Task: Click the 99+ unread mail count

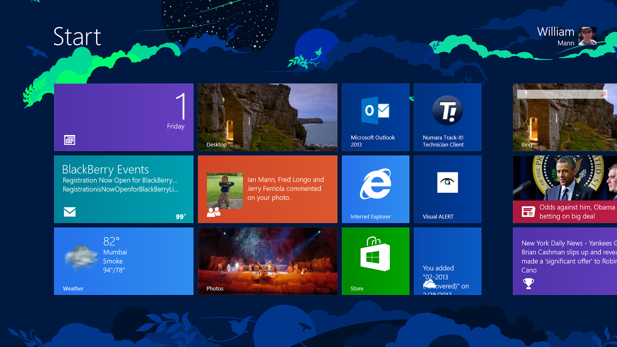Action: (x=181, y=216)
